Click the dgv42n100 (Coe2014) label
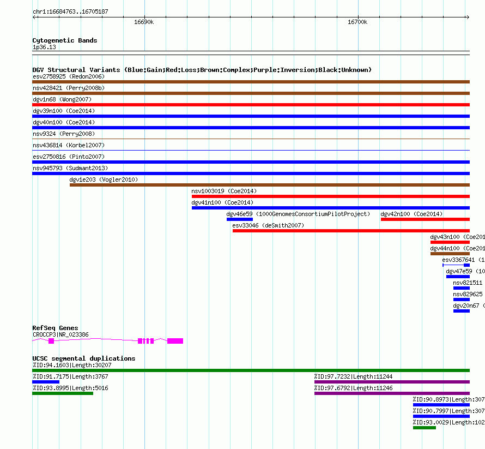Viewport: 485px width, 449px height. click(x=411, y=214)
